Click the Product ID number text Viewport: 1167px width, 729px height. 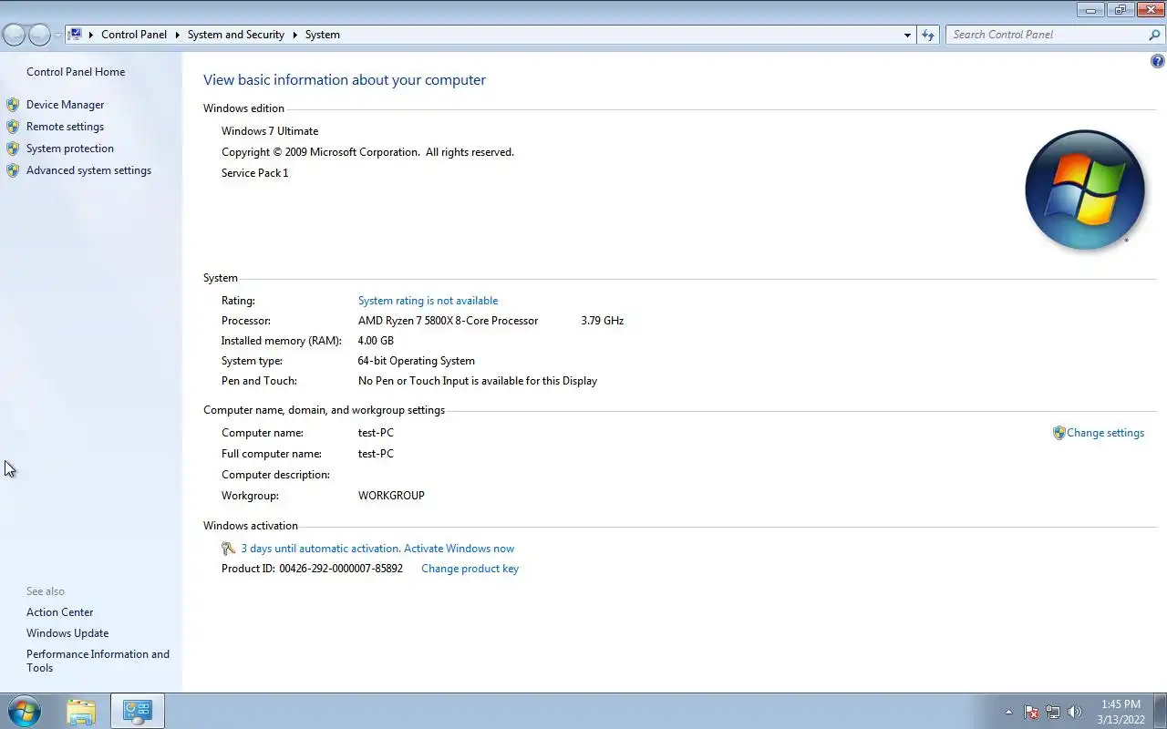[341, 569]
